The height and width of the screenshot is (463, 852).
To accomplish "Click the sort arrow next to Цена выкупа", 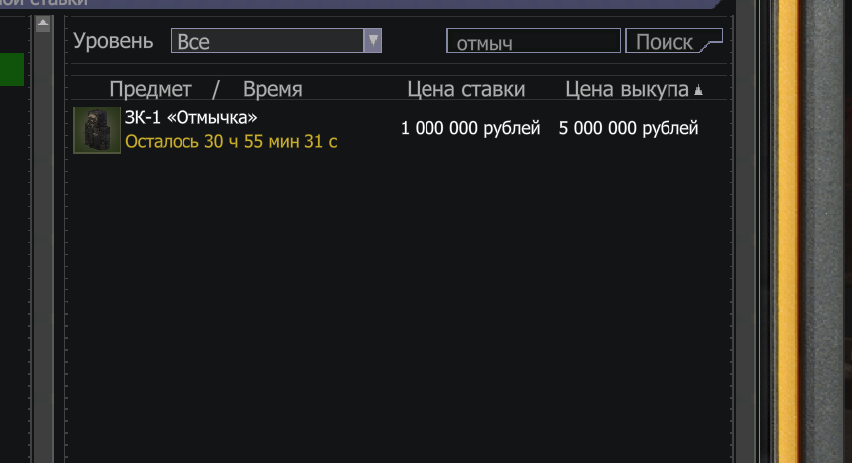I will (x=699, y=91).
